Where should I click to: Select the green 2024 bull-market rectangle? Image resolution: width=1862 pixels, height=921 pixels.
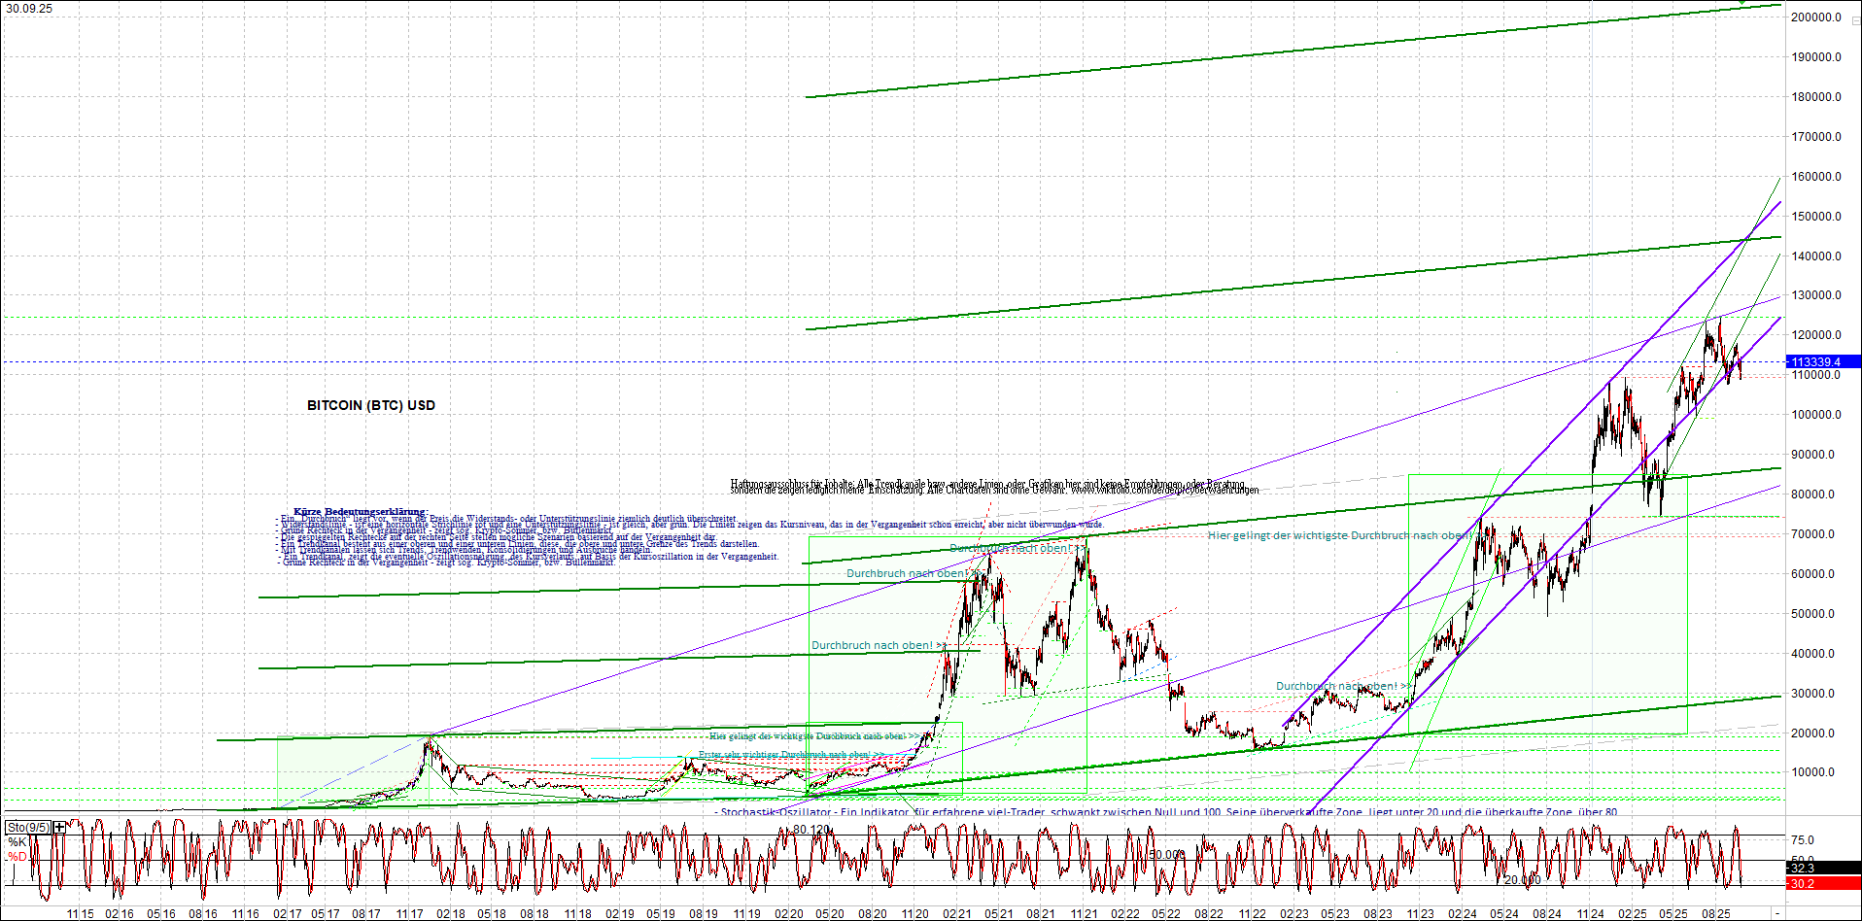pos(1548,602)
